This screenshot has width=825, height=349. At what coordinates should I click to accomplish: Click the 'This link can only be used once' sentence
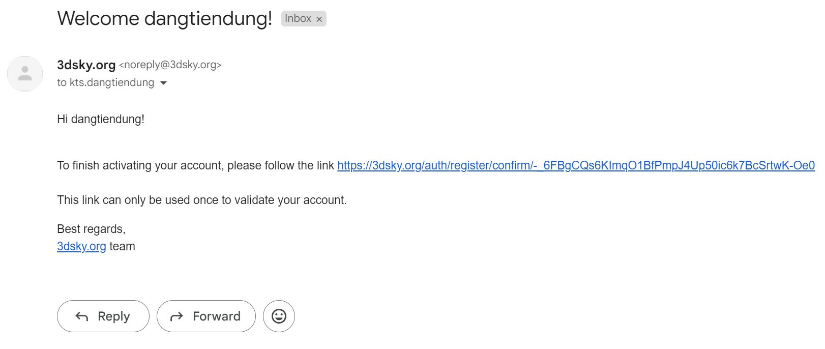tap(201, 200)
